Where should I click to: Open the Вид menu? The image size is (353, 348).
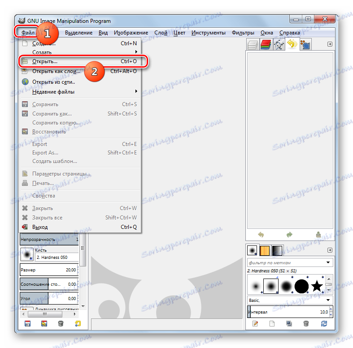point(103,33)
